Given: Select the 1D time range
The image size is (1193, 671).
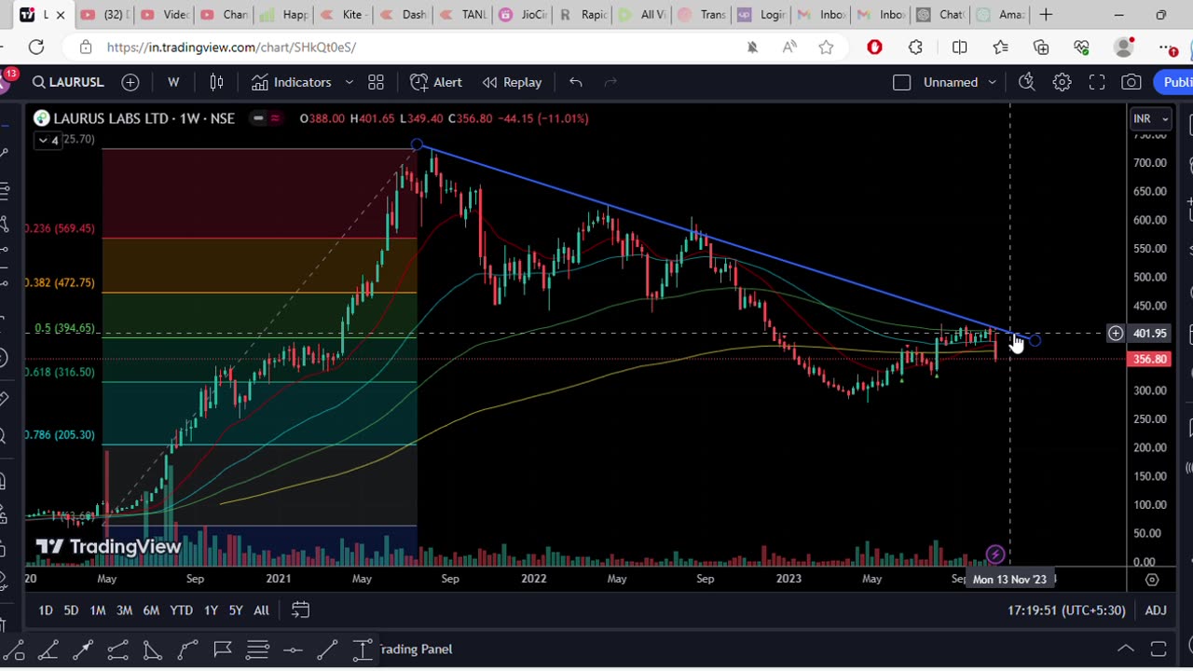Looking at the screenshot, I should pyautogui.click(x=45, y=610).
